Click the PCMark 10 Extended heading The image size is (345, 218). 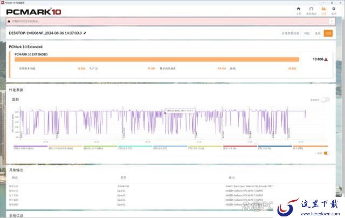pyautogui.click(x=25, y=47)
